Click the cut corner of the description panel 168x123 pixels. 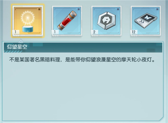point(161,119)
